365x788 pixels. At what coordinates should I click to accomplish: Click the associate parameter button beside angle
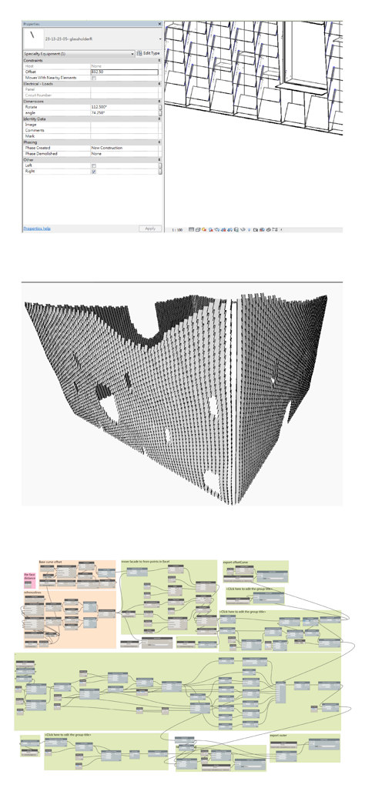[x=160, y=113]
